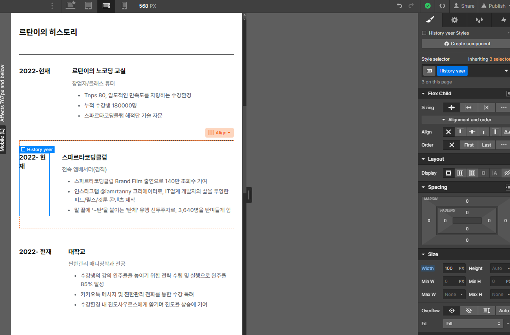The image size is (510, 335).
Task: Click the Publish button
Action: tap(494, 6)
